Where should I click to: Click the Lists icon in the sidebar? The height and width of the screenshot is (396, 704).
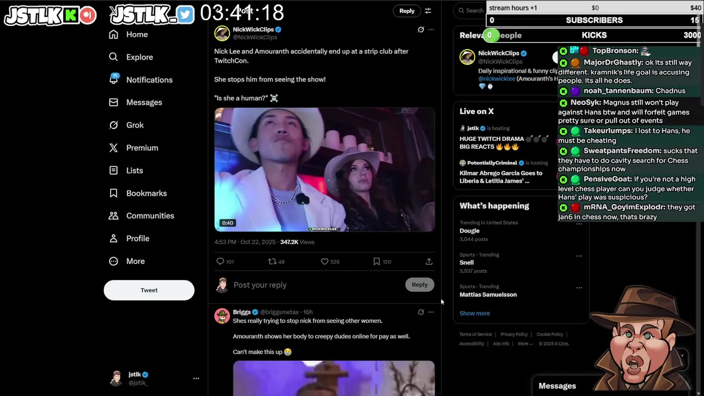113,170
